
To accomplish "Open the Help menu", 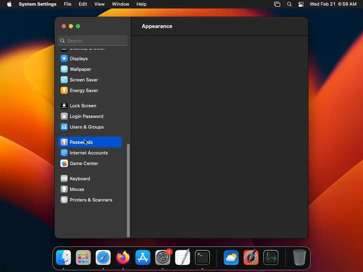I will [141, 4].
